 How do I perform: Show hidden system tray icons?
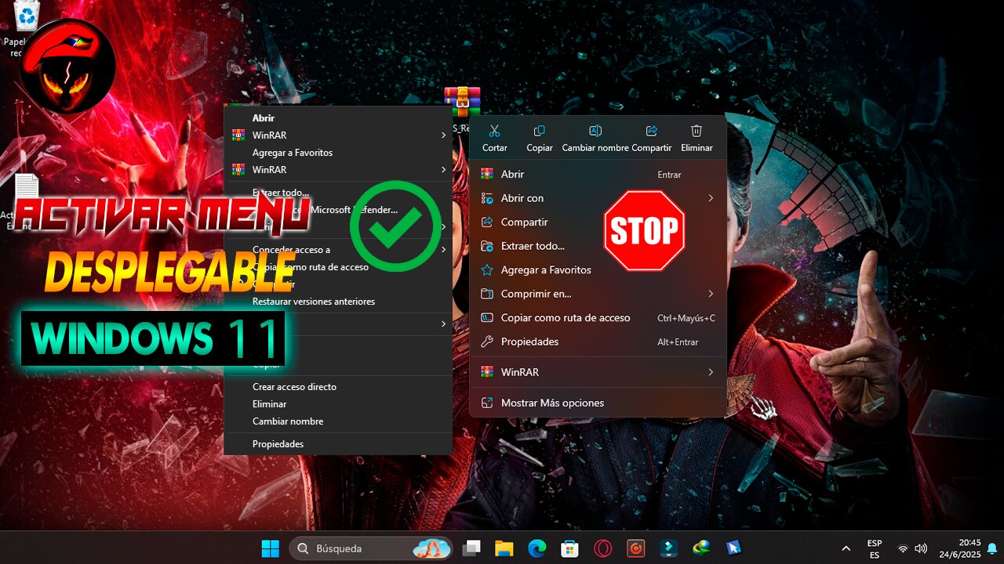(846, 549)
